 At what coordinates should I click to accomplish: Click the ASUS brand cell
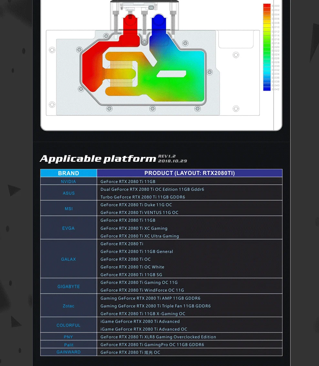pyautogui.click(x=68, y=193)
